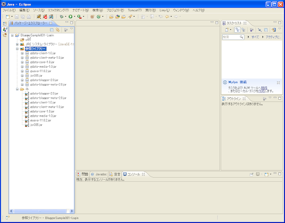Open Package Explorer view menu triangle
285x223 pixels.
click(72, 28)
